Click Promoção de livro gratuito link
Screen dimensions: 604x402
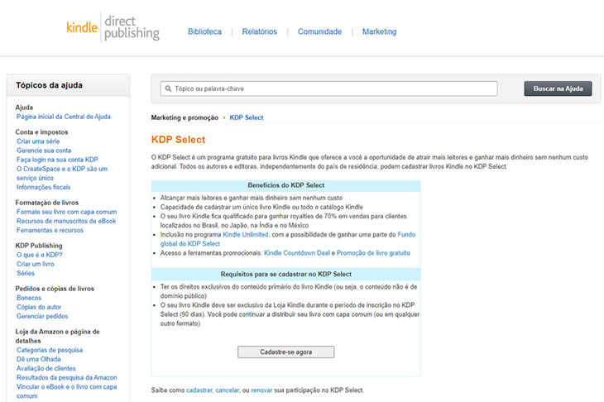pos(373,253)
